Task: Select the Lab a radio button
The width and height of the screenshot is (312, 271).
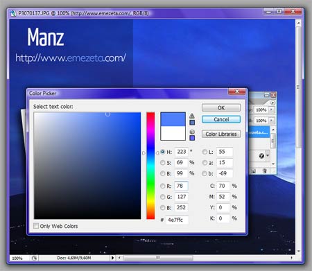Action: click(x=205, y=163)
